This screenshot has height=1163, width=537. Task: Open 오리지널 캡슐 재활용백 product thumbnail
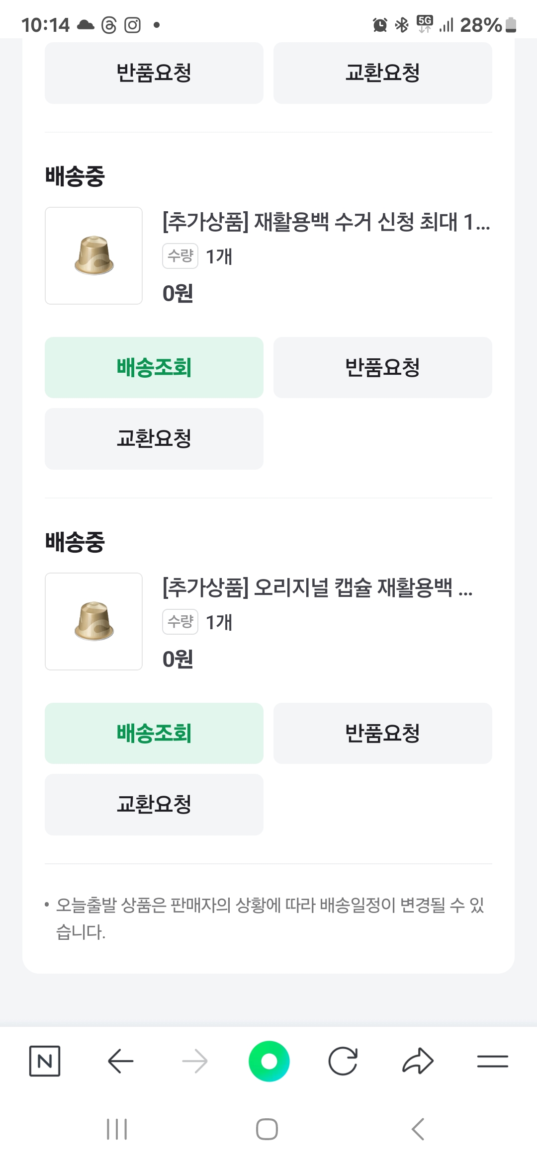point(94,621)
